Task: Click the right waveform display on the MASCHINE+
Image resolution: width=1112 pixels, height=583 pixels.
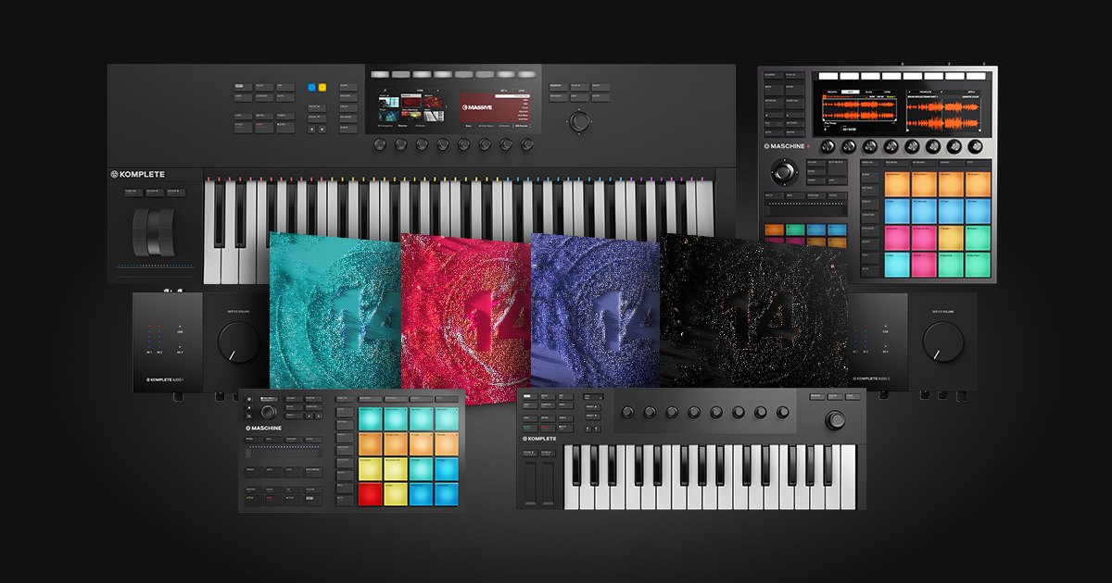Action: click(943, 114)
